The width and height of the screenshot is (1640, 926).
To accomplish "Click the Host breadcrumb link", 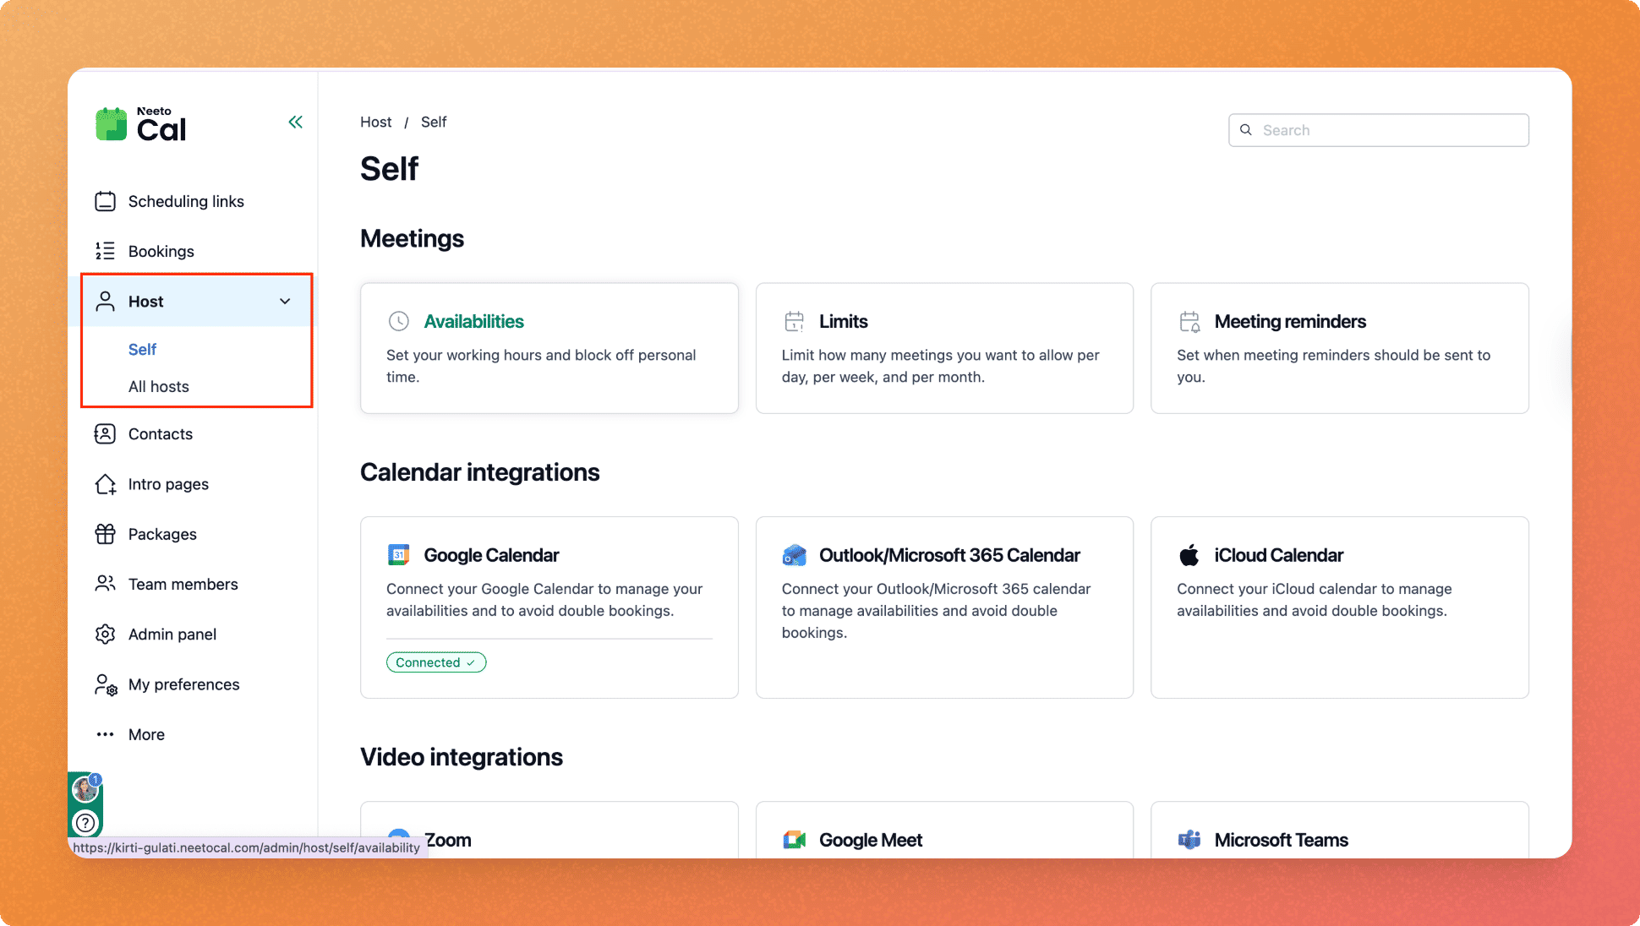I will click(x=375, y=122).
